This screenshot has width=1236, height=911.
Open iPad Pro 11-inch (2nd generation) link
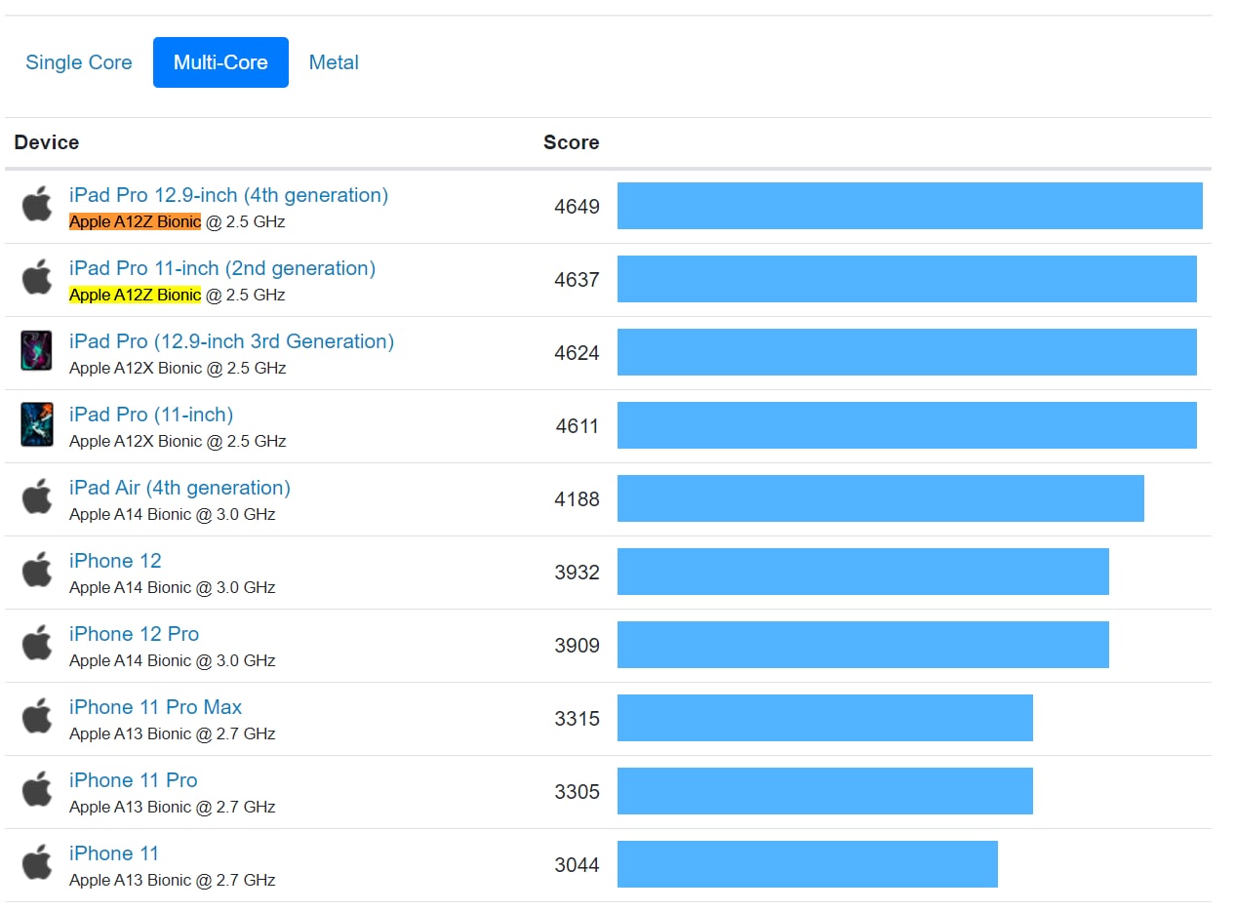pyautogui.click(x=222, y=268)
